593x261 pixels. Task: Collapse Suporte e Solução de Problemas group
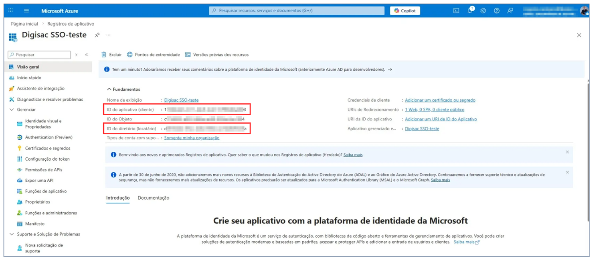pos(12,234)
